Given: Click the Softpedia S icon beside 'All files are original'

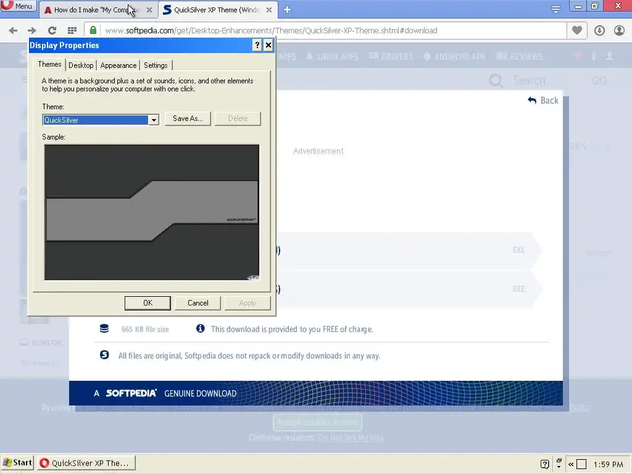Looking at the screenshot, I should pyautogui.click(x=104, y=355).
